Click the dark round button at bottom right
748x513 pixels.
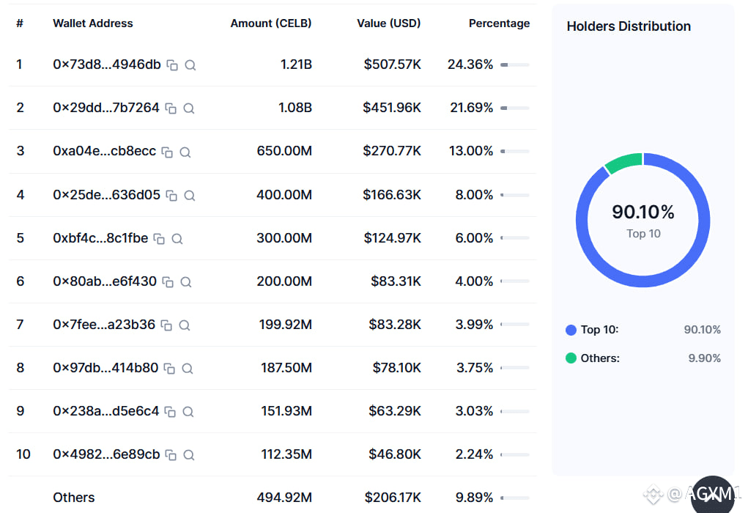[x=713, y=496]
